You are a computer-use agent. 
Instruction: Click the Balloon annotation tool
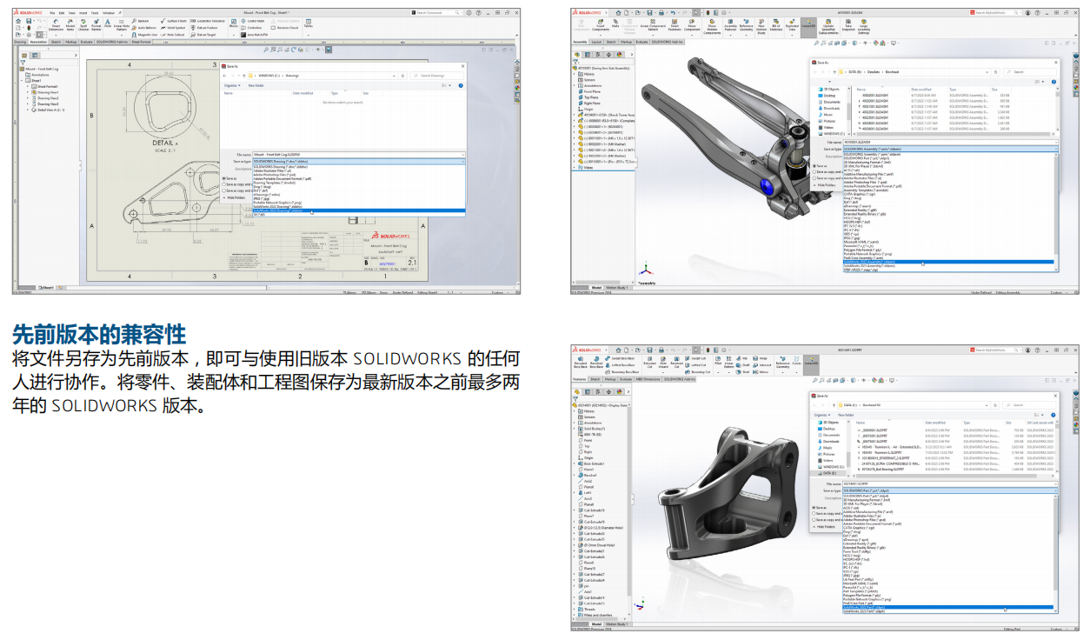tap(140, 21)
